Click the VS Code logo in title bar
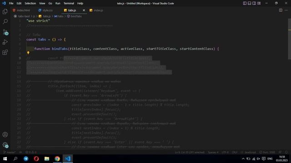 4,3
